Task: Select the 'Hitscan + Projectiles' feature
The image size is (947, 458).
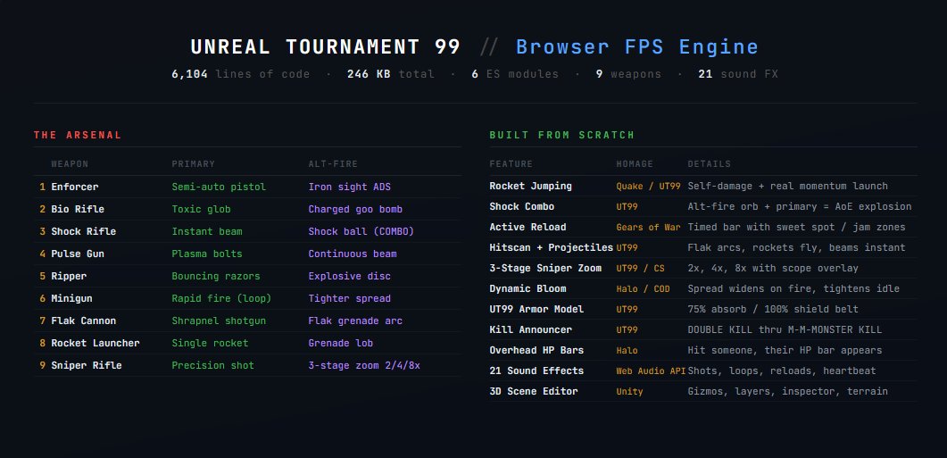Action: tap(552, 247)
